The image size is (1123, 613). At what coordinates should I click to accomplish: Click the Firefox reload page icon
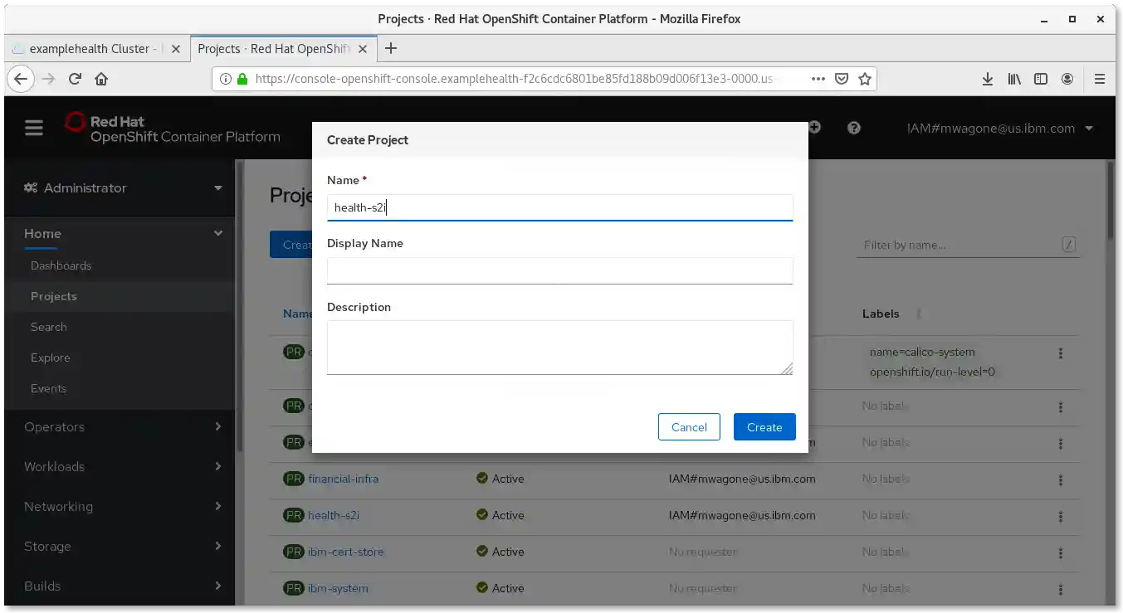75,79
